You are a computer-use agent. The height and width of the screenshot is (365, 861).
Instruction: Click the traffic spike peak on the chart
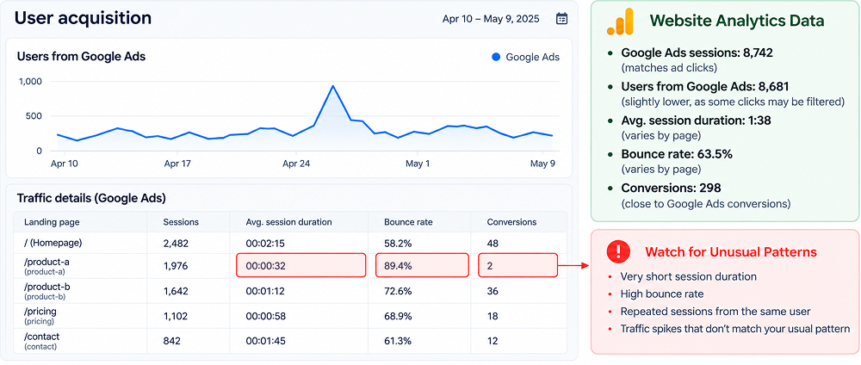pos(332,85)
